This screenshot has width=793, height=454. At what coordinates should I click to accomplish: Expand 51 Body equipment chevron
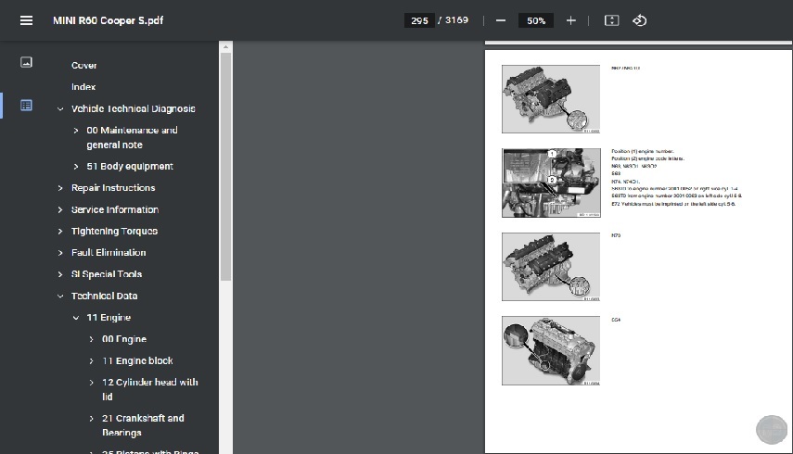click(76, 166)
